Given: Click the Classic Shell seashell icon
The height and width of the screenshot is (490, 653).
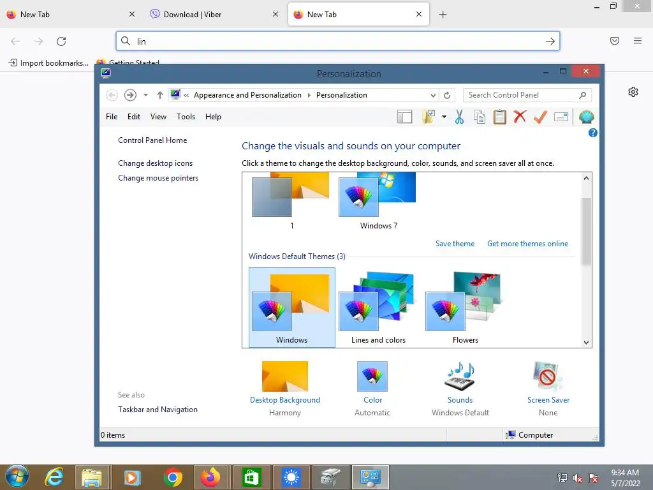Looking at the screenshot, I should coord(586,117).
